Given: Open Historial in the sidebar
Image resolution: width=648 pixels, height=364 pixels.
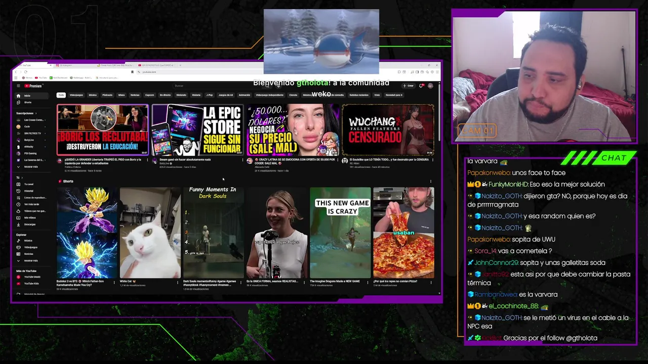Looking at the screenshot, I should [x=31, y=191].
